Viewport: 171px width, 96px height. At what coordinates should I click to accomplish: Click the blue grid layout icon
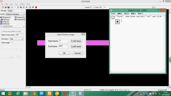(x=30, y=7)
